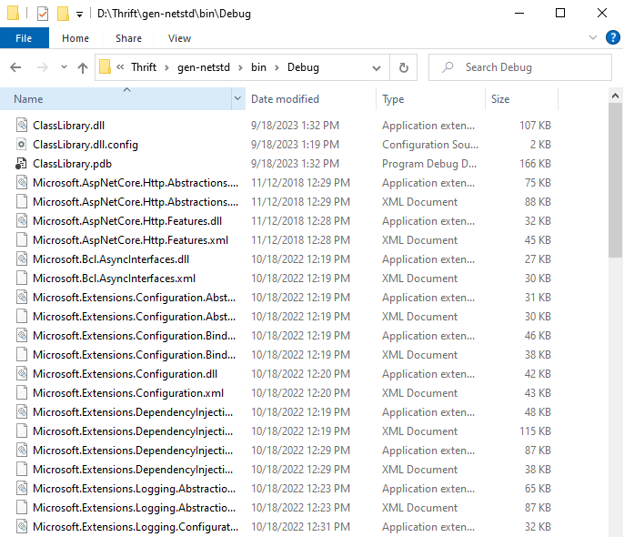Open the Customize Quick Access Toolbar dropdown
624x537 pixels.
point(80,15)
